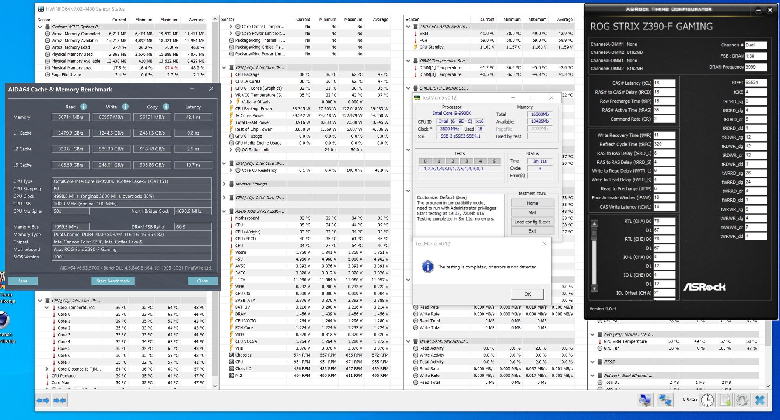Click the info icon beside Read in AIDA64
Image resolution: width=780 pixels, height=420 pixels.
pyautogui.click(x=84, y=107)
